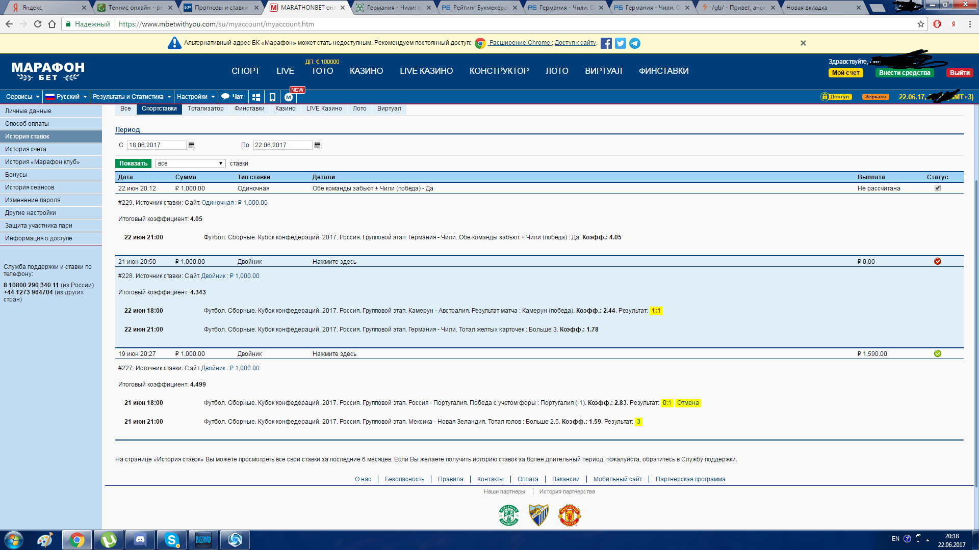Expand the Результаты и Статистика menu
Screen dimensions: 979x550
131,97
